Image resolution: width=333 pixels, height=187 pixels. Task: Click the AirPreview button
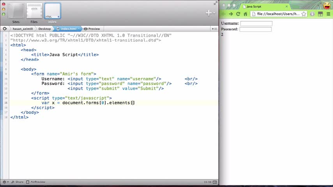(36, 182)
